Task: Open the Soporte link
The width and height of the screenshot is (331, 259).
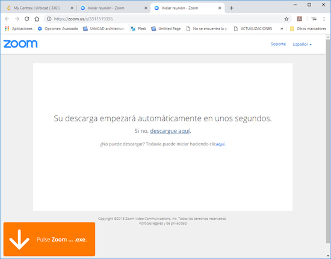Action: [x=278, y=44]
